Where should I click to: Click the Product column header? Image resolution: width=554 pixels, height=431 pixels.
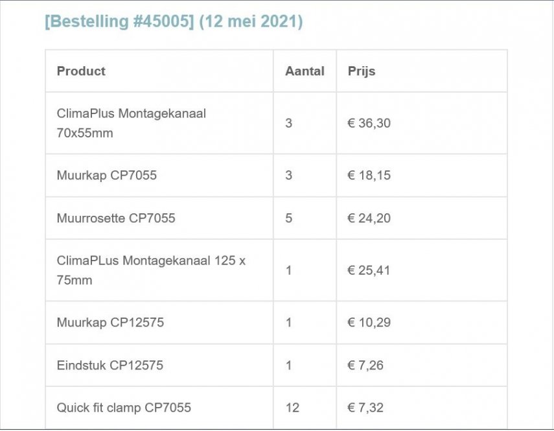point(81,71)
